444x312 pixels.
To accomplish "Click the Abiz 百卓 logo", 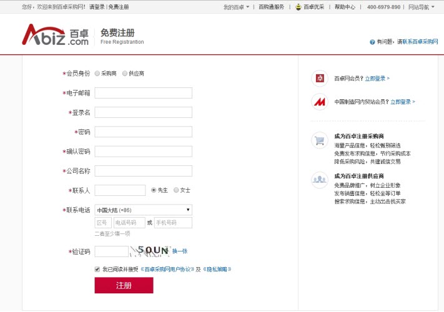I will coord(56,35).
